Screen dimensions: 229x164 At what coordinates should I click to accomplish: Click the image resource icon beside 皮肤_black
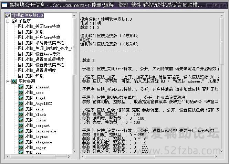click(x=21, y=114)
